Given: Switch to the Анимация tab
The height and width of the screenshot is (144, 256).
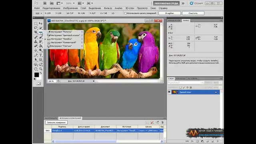Looking at the screenshot, I should pos(51,118).
